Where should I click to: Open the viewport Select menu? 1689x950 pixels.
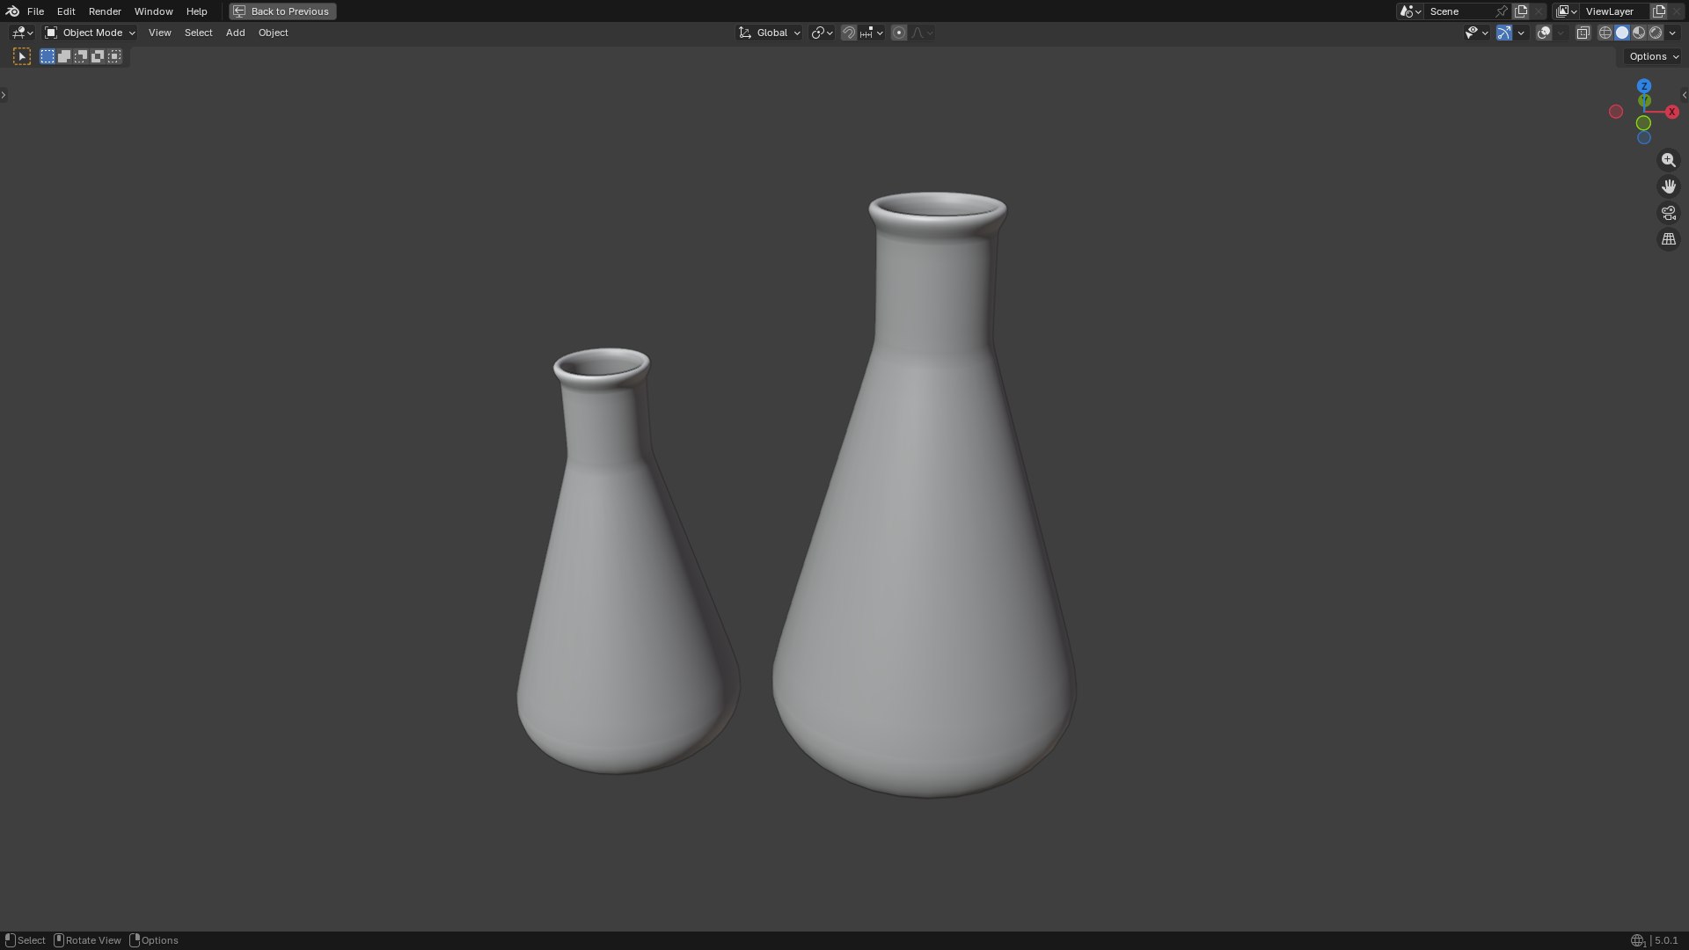[198, 33]
